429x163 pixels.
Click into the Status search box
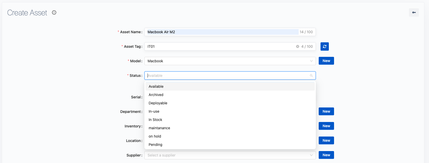[x=226, y=76]
